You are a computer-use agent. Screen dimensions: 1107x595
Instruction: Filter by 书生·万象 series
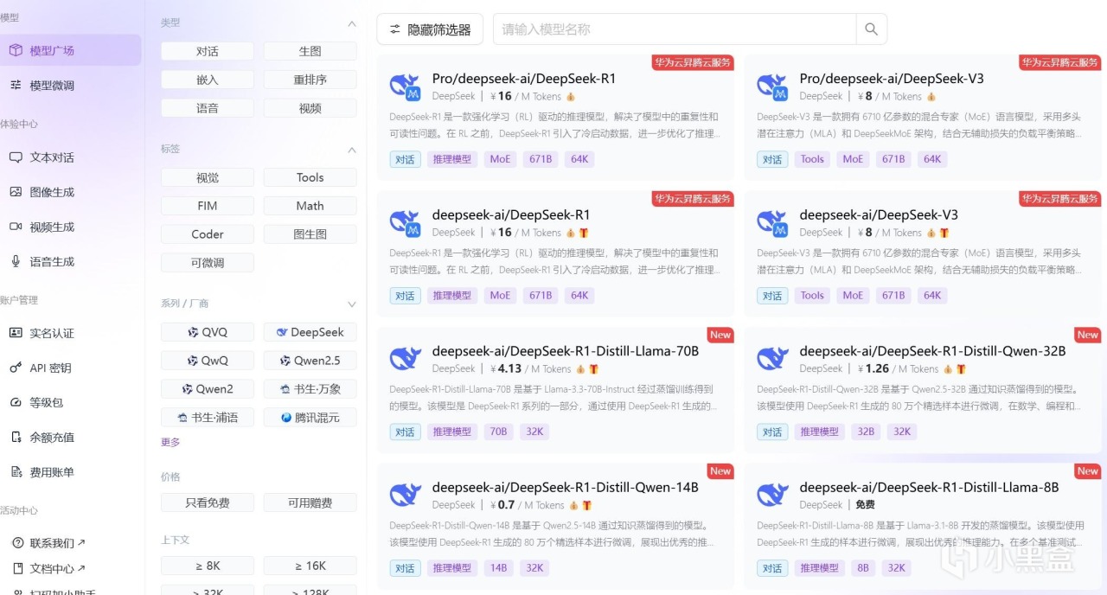pos(310,389)
